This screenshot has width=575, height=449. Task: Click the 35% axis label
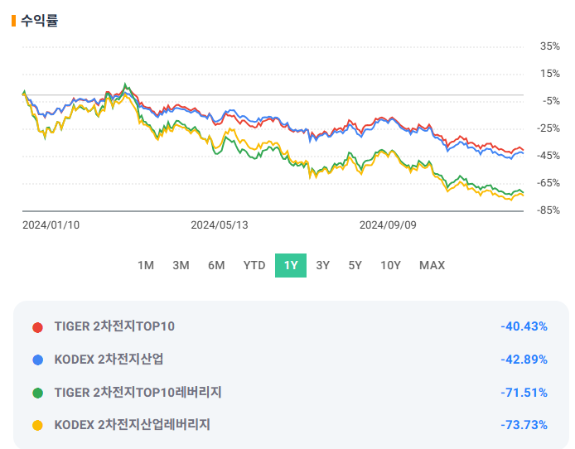pyautogui.click(x=549, y=46)
